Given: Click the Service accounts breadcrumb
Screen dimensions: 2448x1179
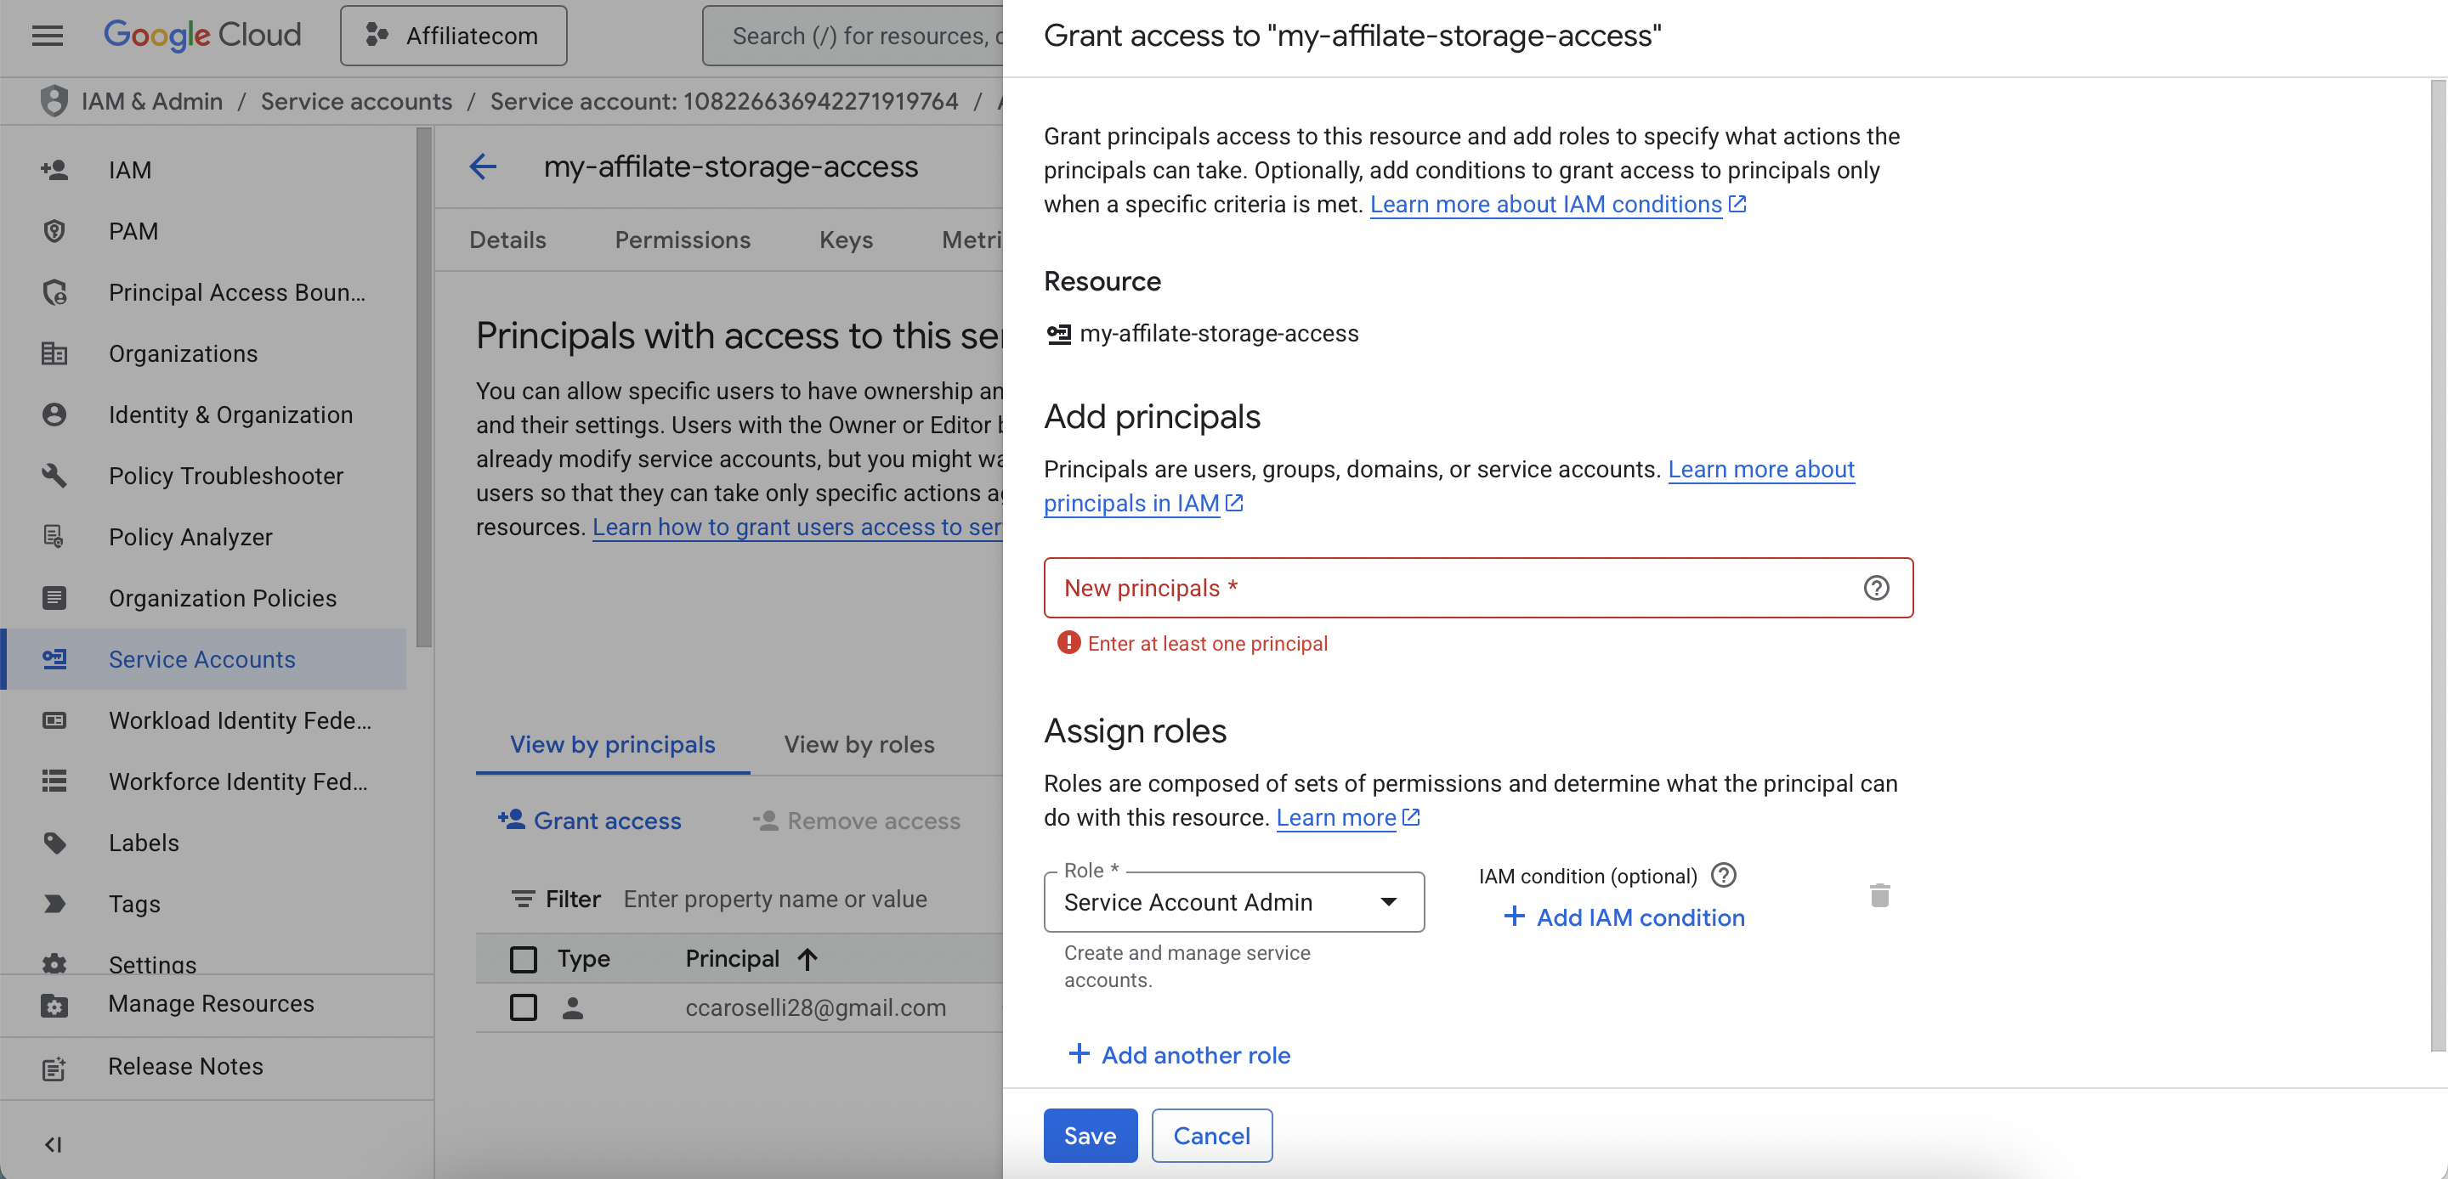Looking at the screenshot, I should pyautogui.click(x=356, y=101).
